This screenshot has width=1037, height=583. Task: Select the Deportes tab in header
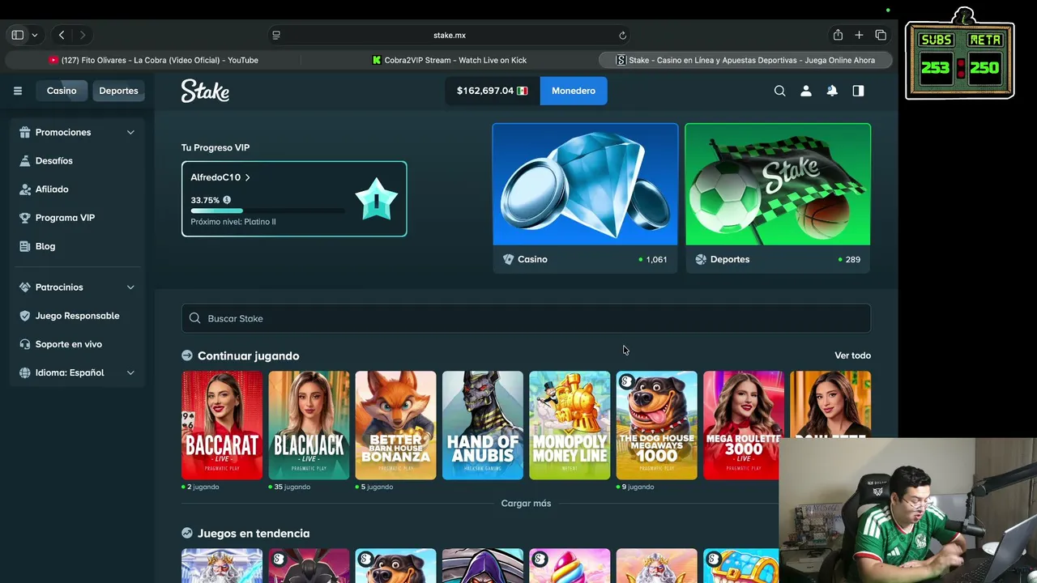tap(118, 91)
